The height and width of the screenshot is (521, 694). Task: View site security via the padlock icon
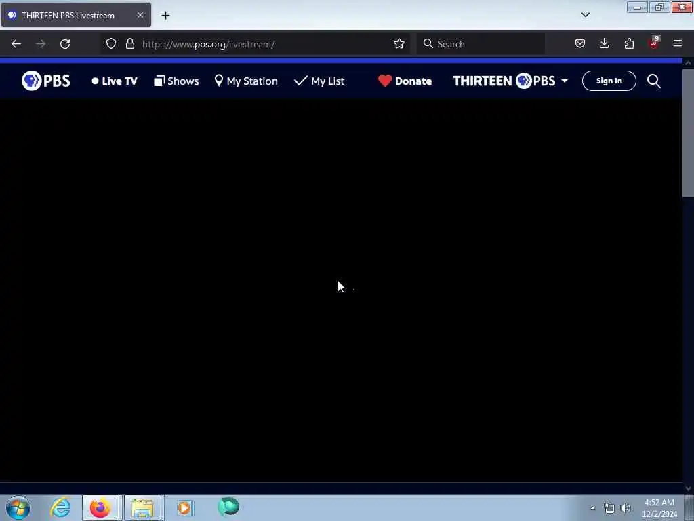tap(129, 44)
